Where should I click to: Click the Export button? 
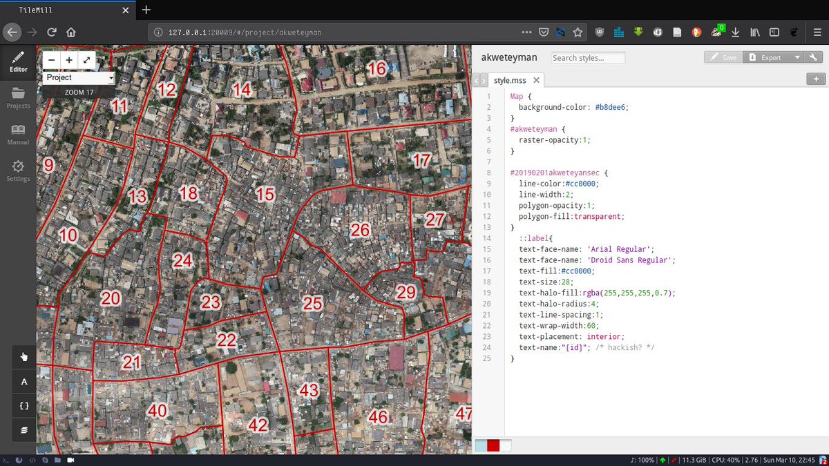(x=765, y=57)
